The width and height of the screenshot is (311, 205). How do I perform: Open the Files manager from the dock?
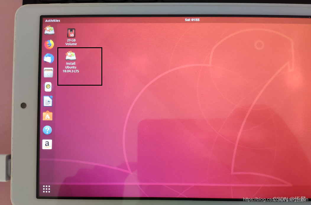tap(48, 73)
